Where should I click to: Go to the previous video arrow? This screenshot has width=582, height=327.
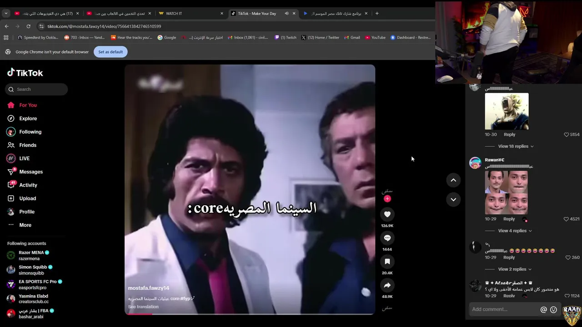click(453, 180)
